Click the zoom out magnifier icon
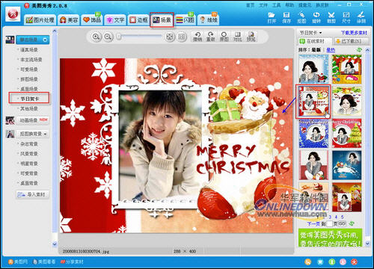The width and height of the screenshot is (374, 269). point(108,37)
